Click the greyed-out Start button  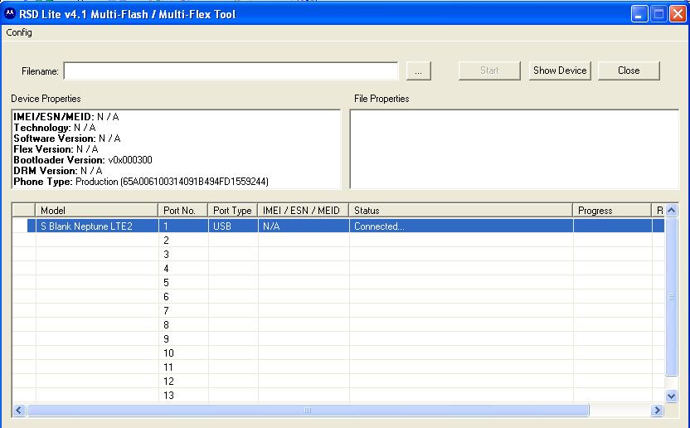coord(489,71)
